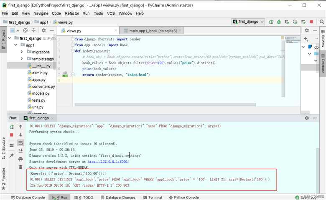Open http://127.0.0.1:8000/ link

coord(108,161)
